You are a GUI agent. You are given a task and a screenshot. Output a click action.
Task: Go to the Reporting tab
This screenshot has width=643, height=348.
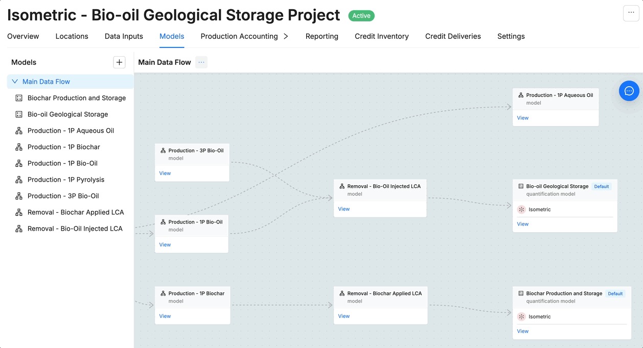tap(321, 36)
